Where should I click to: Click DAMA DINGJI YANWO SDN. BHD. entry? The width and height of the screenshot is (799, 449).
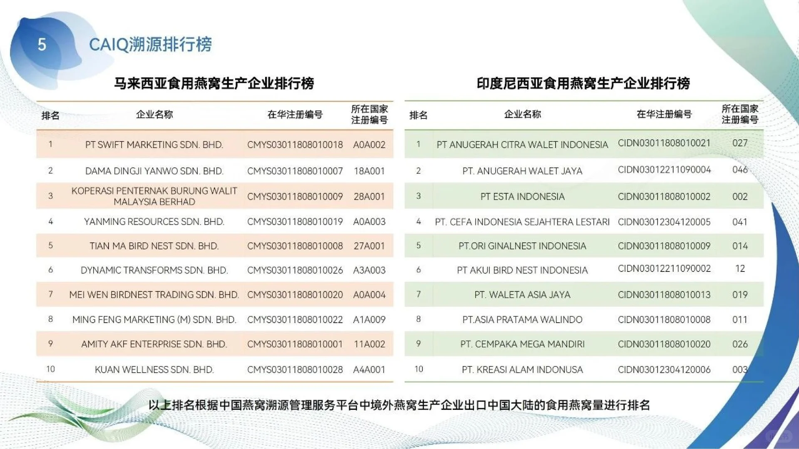(x=154, y=171)
